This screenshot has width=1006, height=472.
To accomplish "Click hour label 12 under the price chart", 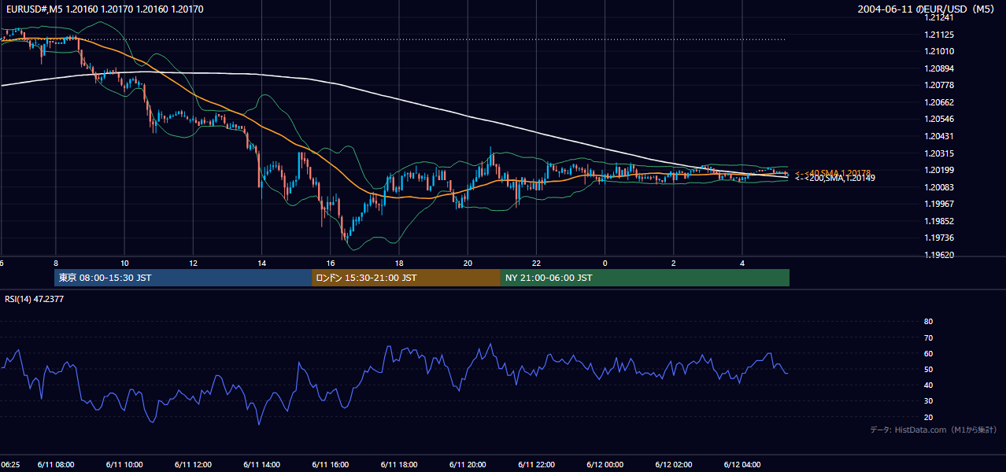I will 193,263.
